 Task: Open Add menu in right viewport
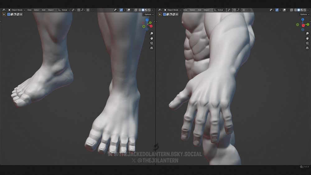200,10
